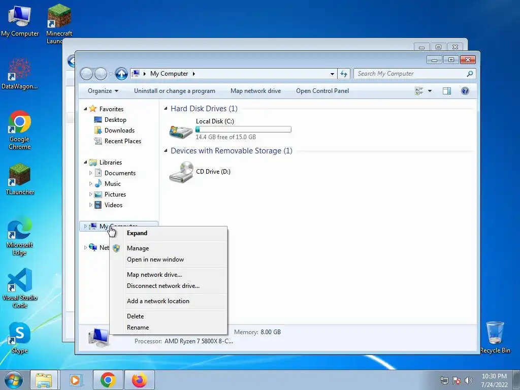Click the root arrow before My Computer breadcrumb

point(145,74)
